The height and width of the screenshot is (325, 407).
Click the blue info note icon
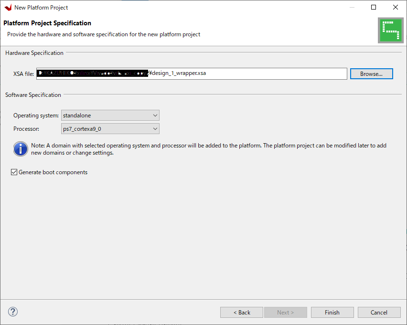[21, 149]
